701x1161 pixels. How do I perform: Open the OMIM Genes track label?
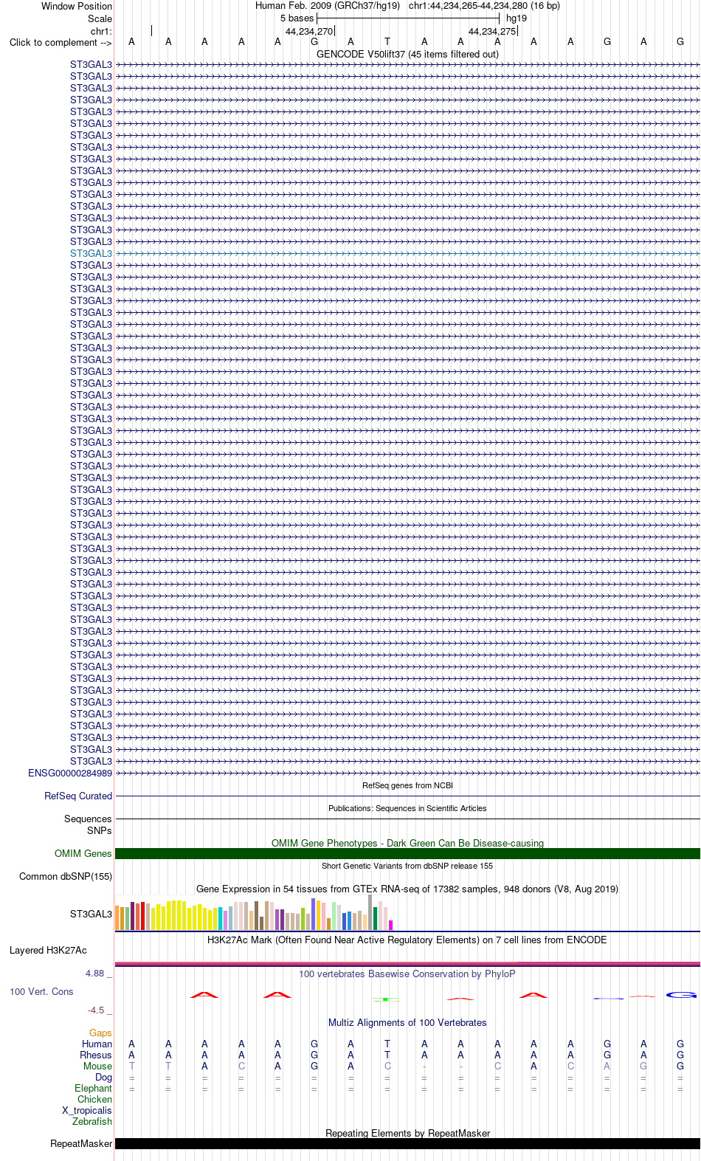click(x=83, y=853)
